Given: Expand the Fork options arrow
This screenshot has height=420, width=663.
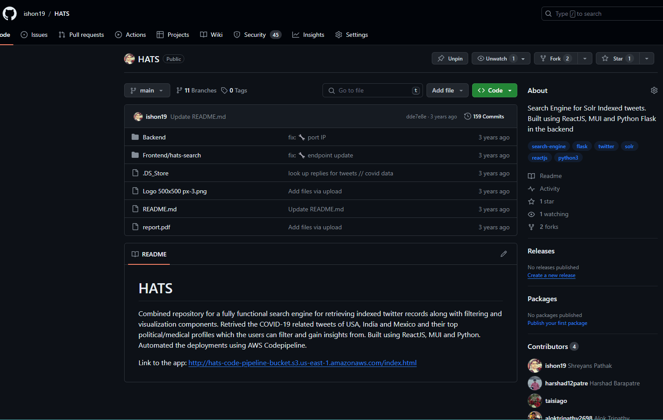Looking at the screenshot, I should (585, 58).
